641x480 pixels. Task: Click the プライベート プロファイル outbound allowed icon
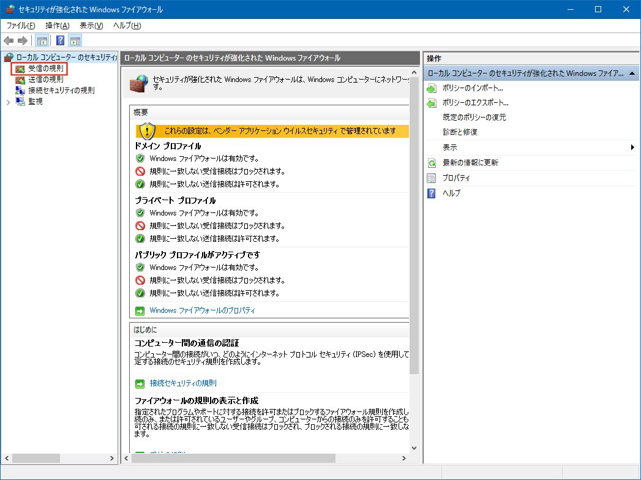140,238
